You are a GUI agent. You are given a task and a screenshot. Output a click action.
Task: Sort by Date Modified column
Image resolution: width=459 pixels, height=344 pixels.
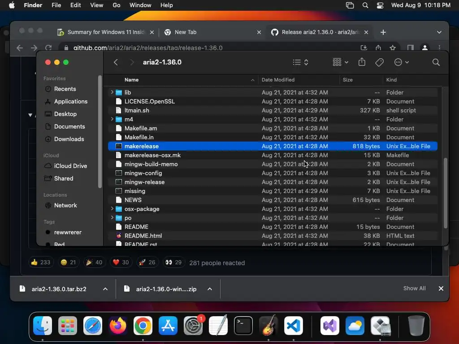(x=278, y=80)
